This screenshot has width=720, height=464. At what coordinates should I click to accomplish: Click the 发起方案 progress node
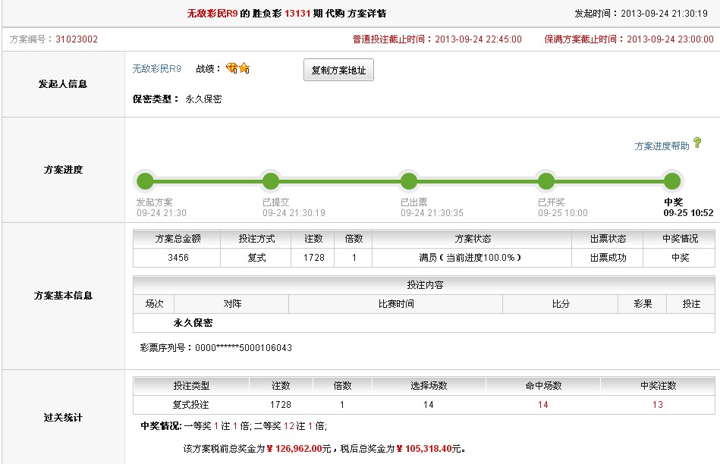coord(145,181)
